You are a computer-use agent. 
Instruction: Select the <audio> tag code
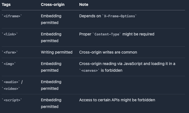coord(11,82)
